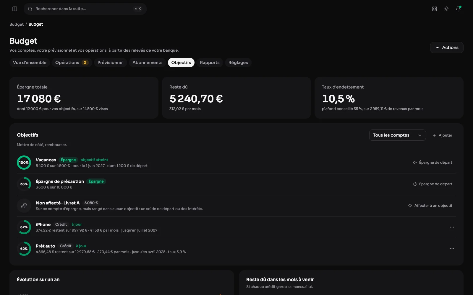This screenshot has height=295, width=473.
Task: Click the Épargne tag next to Vacances
Action: (68, 160)
